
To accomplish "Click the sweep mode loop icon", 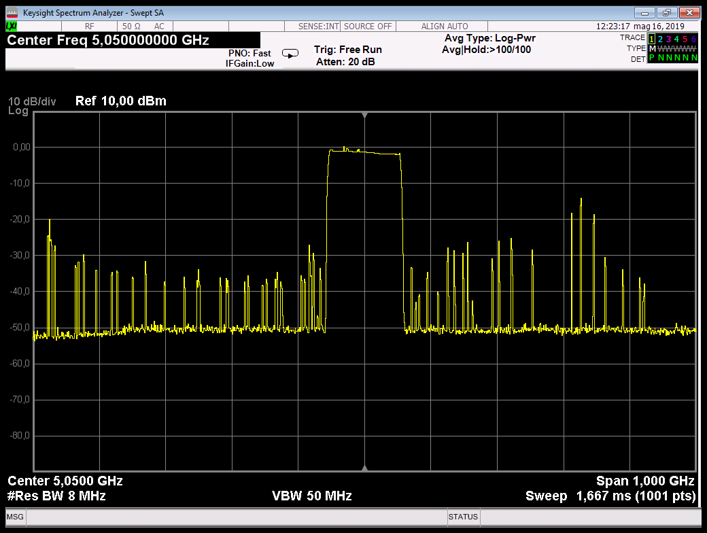I will click(x=290, y=54).
